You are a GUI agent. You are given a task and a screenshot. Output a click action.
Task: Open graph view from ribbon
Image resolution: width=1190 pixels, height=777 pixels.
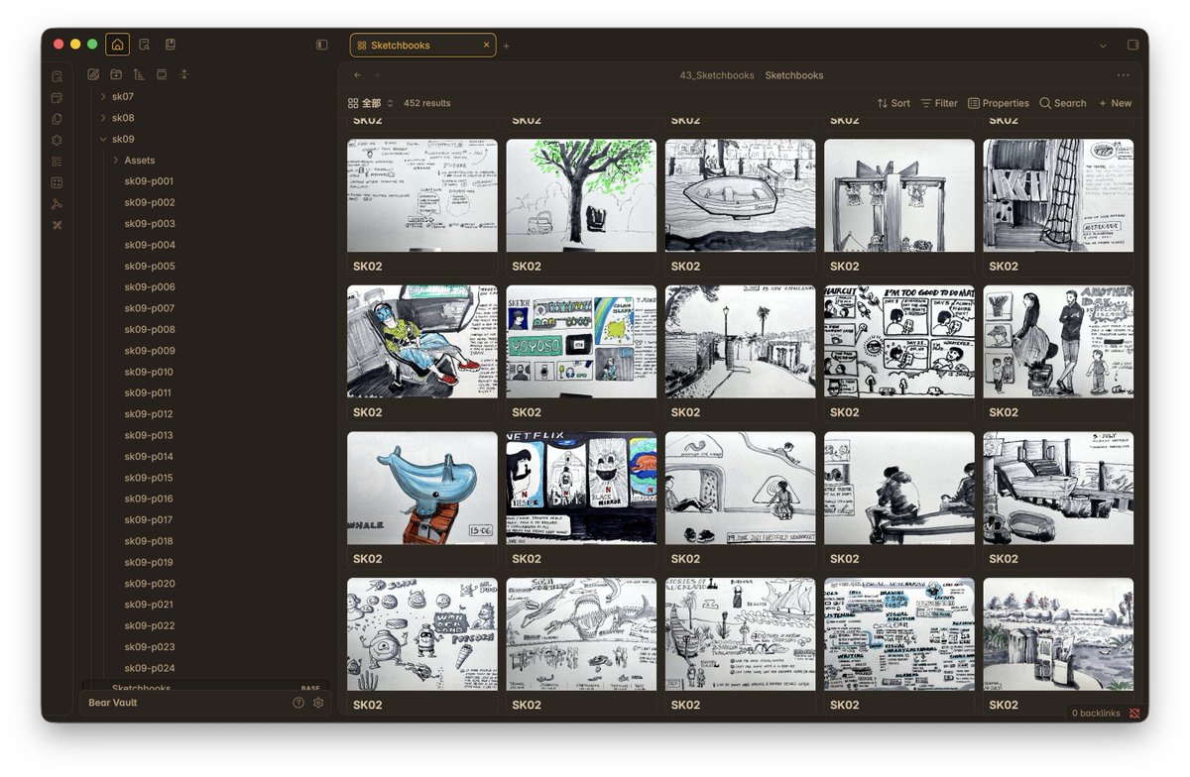(x=57, y=203)
